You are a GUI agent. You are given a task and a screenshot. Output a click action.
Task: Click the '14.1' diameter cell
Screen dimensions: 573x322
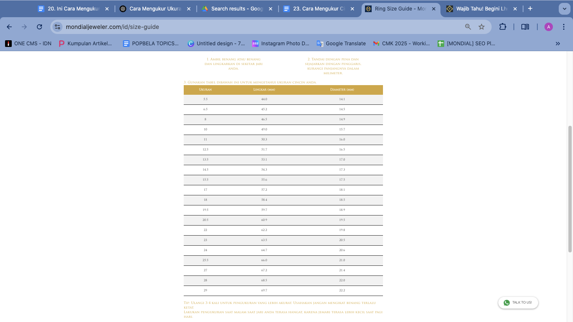(342, 99)
